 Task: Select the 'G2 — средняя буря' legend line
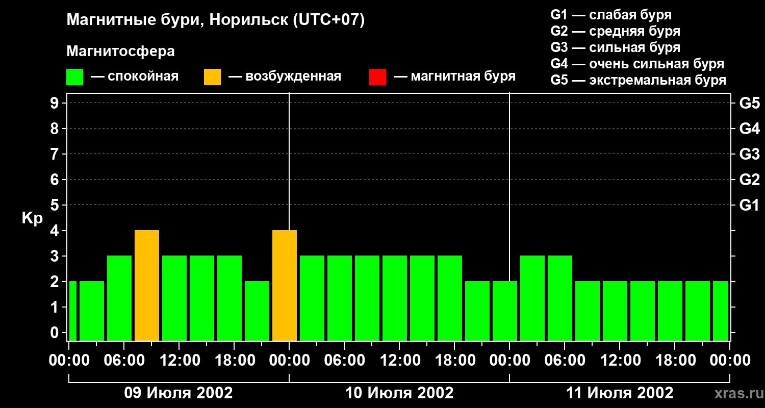[616, 31]
